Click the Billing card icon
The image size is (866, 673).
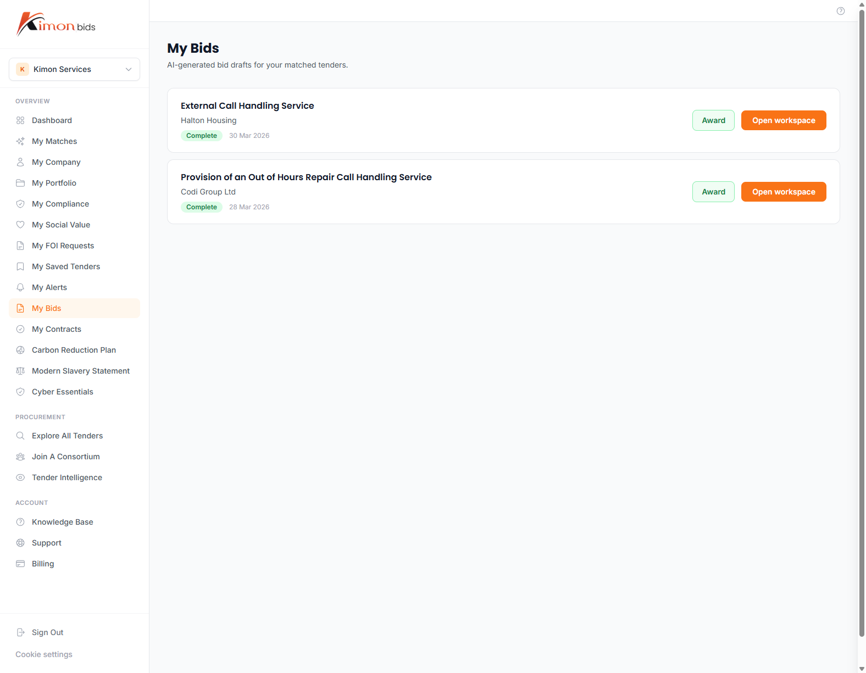(x=20, y=564)
